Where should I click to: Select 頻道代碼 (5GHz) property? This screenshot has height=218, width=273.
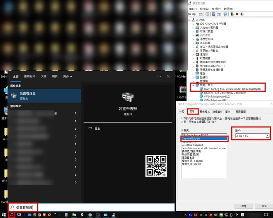pyautogui.click(x=191, y=164)
